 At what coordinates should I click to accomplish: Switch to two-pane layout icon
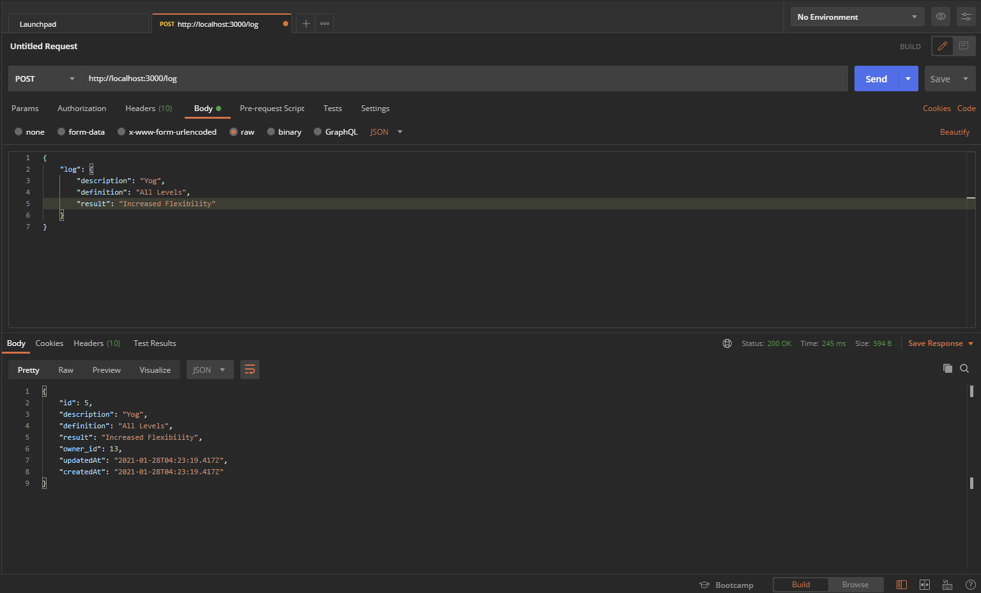point(902,585)
